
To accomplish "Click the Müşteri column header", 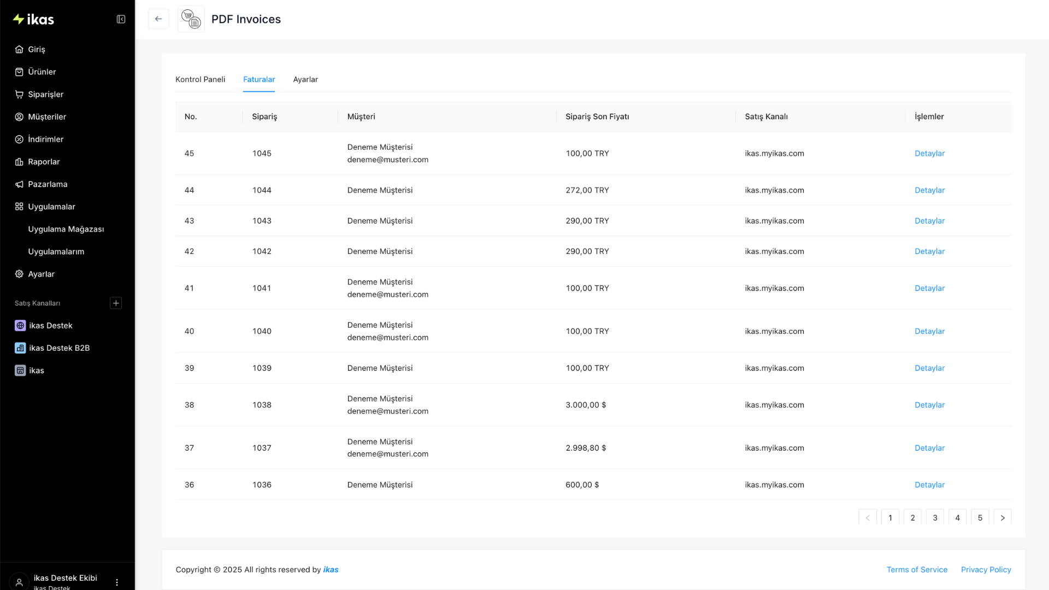I will 361,116.
